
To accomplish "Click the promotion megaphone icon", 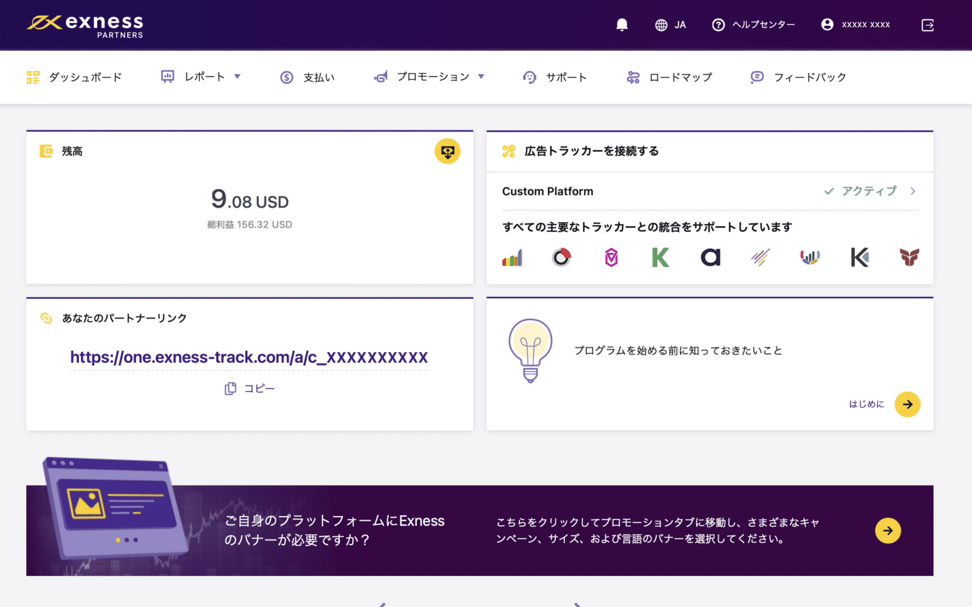I will tap(381, 77).
